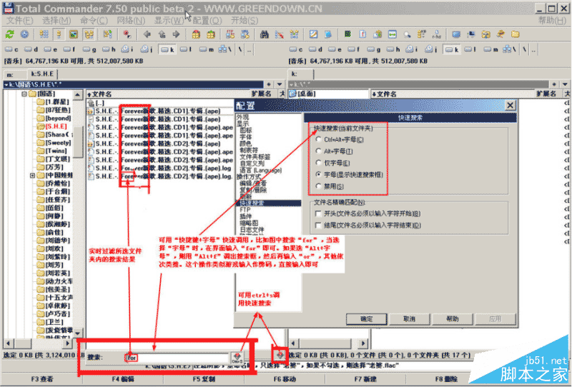Click the pack files gift box icon
Viewport: 572px width, 387px height.
tap(196, 34)
